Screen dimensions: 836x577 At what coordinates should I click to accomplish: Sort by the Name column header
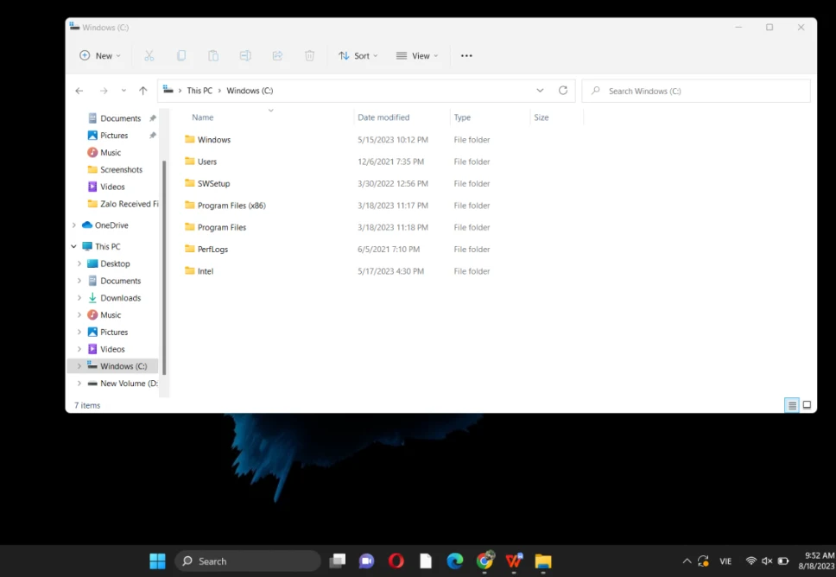[x=203, y=117]
